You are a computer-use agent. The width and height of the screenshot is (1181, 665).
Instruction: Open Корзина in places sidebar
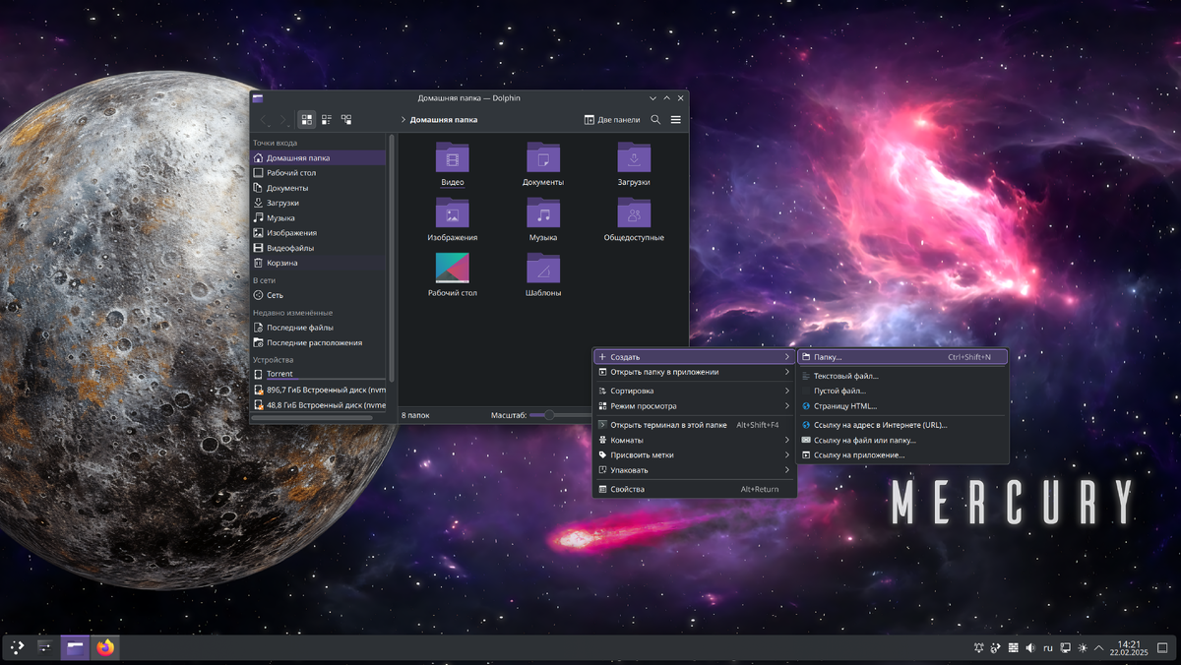(319, 263)
